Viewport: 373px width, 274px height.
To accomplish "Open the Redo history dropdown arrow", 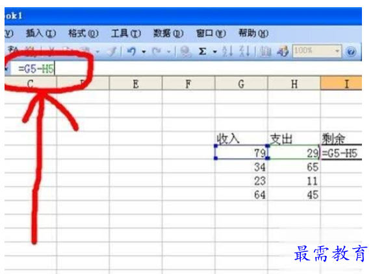I will tap(169, 51).
